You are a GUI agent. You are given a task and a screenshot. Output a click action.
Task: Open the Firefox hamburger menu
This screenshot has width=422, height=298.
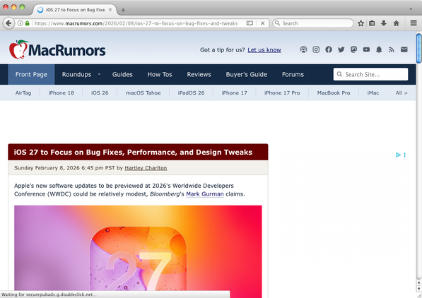coord(414,23)
